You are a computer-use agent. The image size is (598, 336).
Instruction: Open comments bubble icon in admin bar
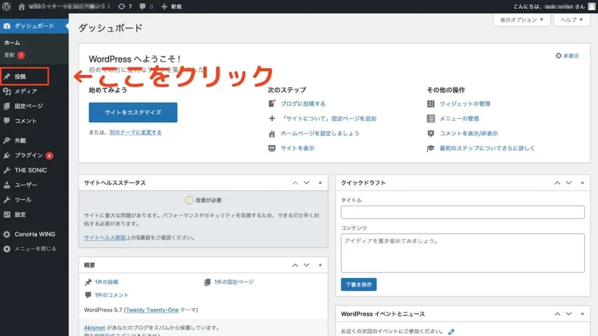coord(142,6)
